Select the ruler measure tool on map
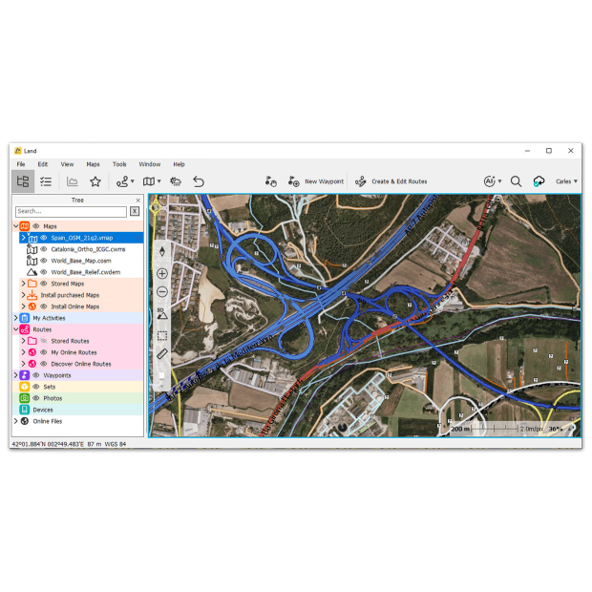 [x=162, y=354]
